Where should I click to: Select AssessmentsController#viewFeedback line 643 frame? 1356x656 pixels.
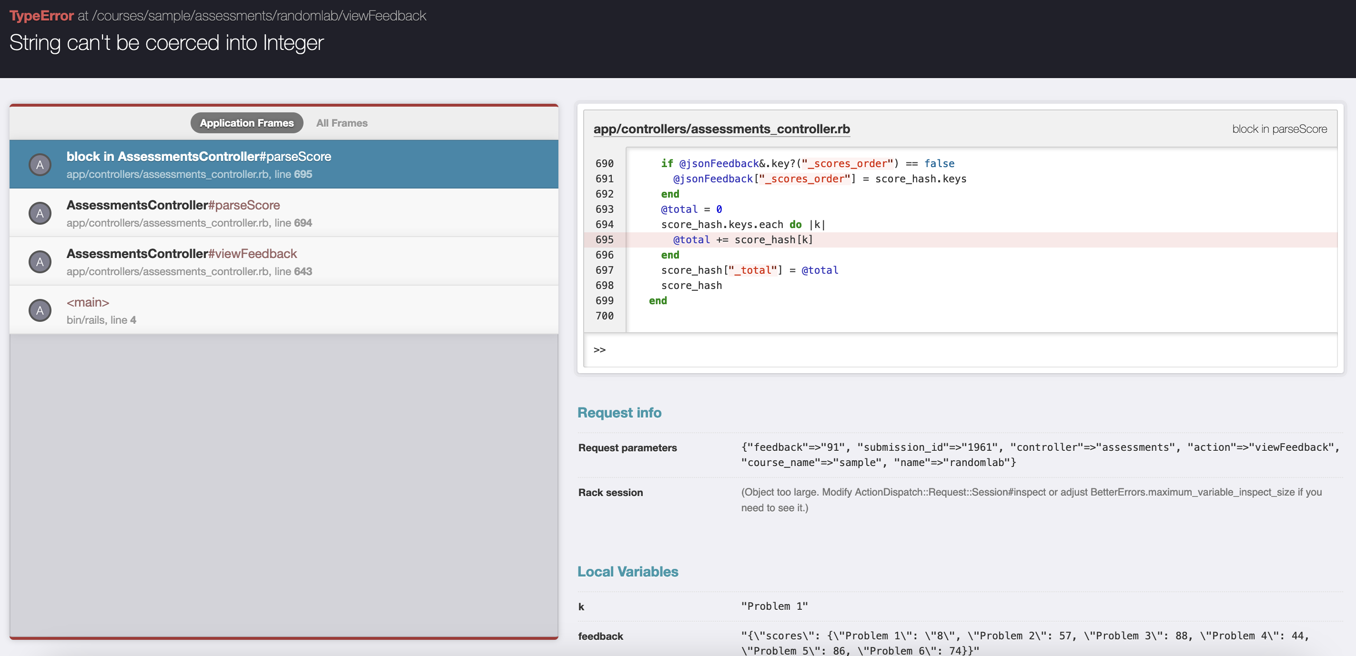tap(182, 254)
